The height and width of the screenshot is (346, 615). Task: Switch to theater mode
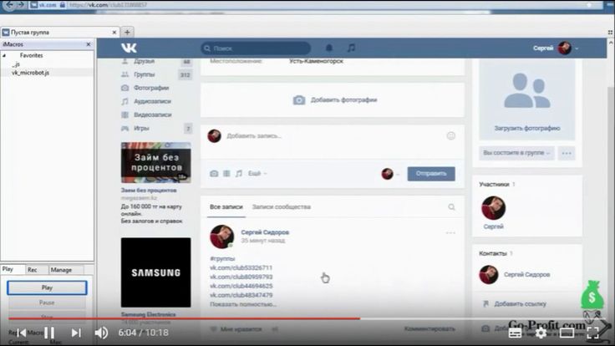(567, 333)
